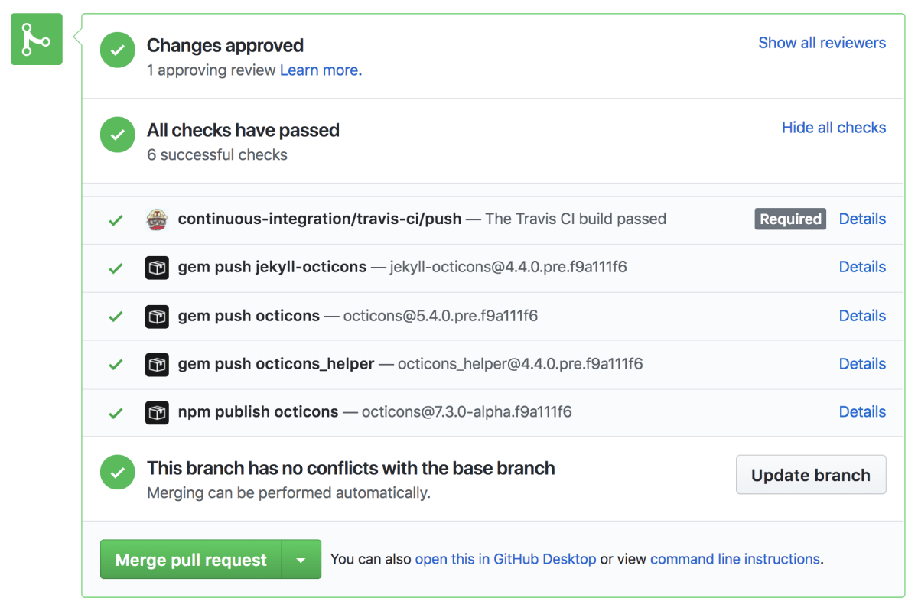
Task: Click the package icon beside gem push octicons
Action: click(x=157, y=316)
